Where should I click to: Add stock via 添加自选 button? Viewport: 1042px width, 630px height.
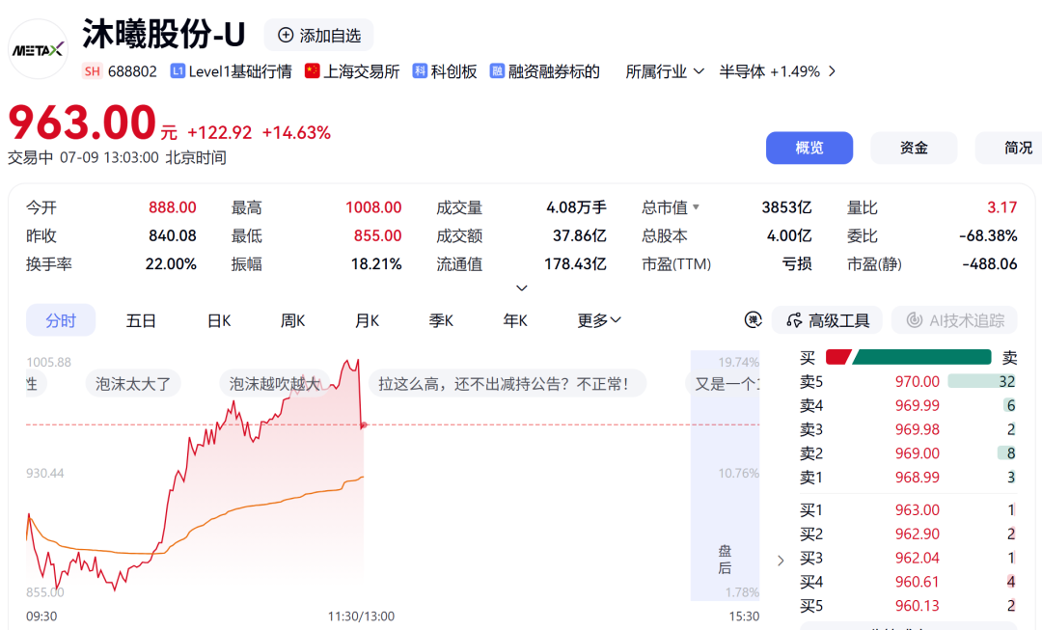319,36
